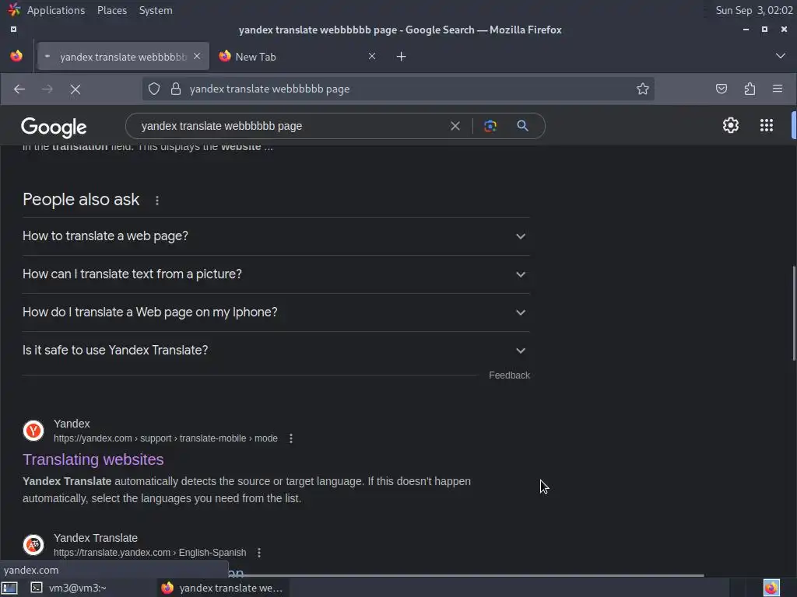Open the Places menu

pyautogui.click(x=112, y=10)
